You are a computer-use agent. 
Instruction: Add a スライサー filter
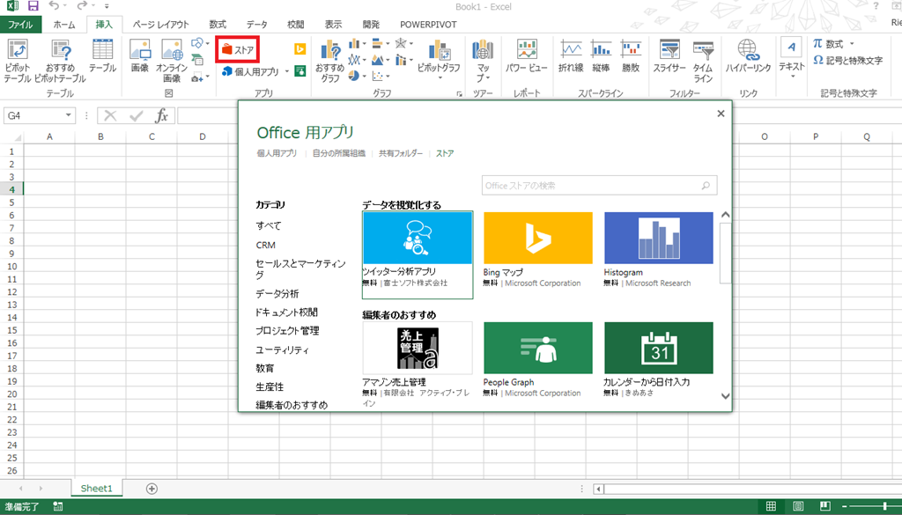point(669,55)
